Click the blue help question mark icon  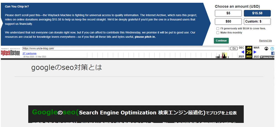click(272, 49)
